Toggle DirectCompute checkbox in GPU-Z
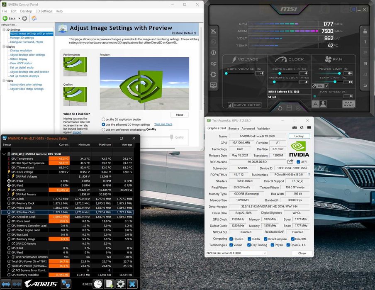 click(265, 239)
